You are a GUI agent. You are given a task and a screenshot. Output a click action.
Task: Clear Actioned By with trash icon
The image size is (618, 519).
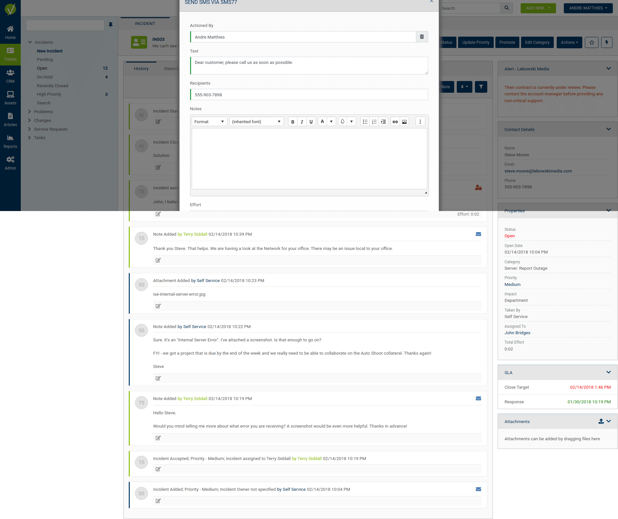422,37
